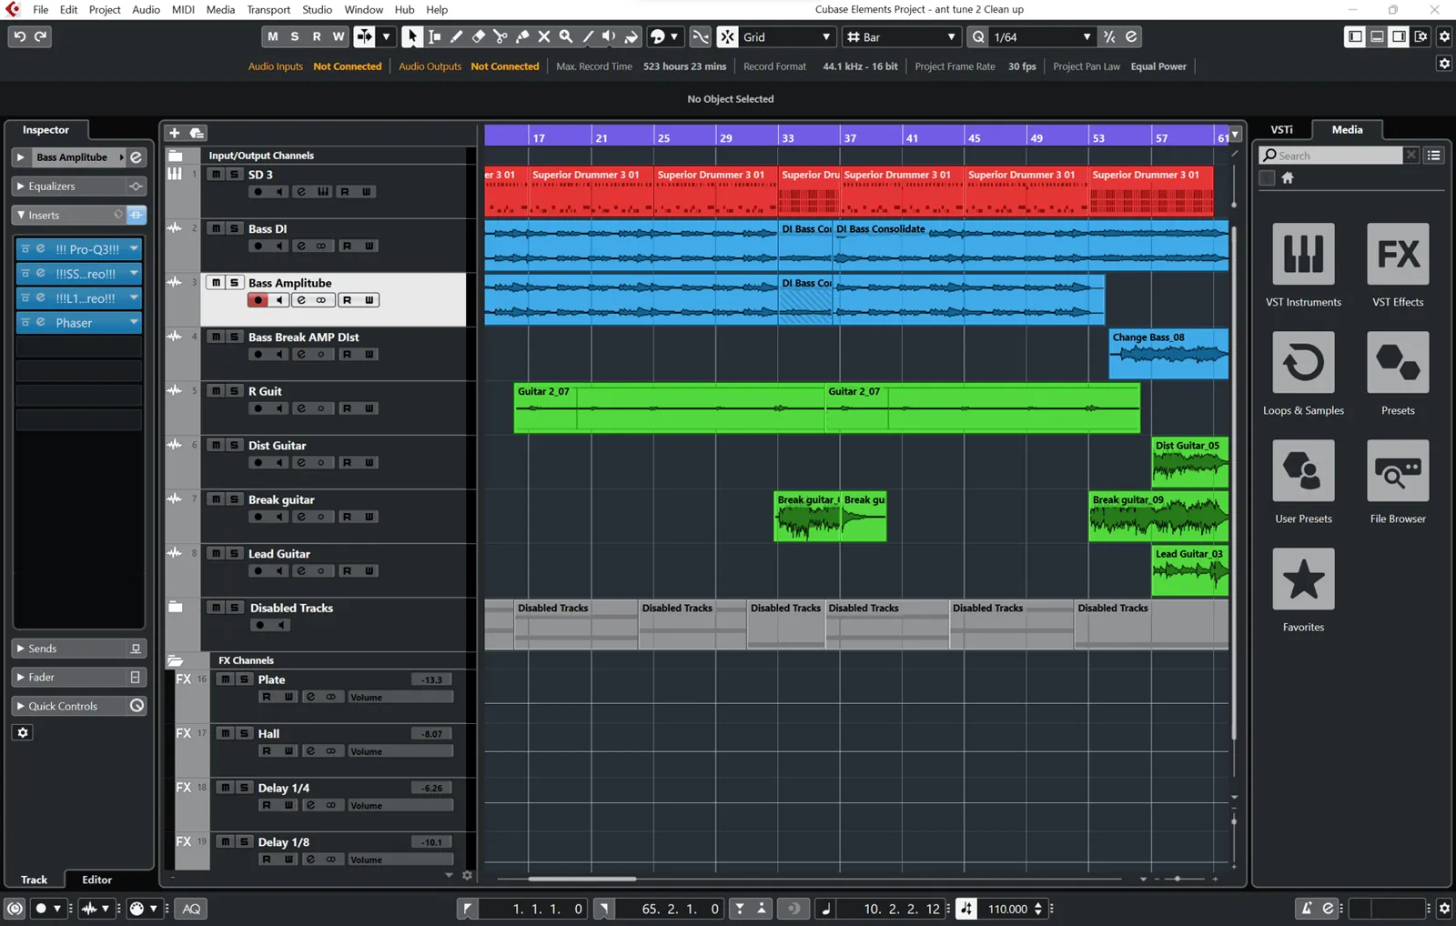This screenshot has height=926, width=1456.
Task: Adjust the horizontal zoom slider
Action: tap(1177, 879)
